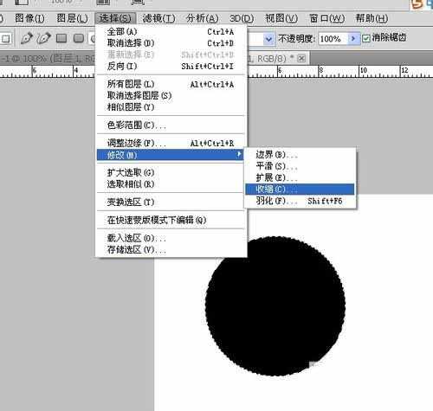Choose 存储选区(V)... save selection
Screen dimensions: 433x411
coord(171,250)
